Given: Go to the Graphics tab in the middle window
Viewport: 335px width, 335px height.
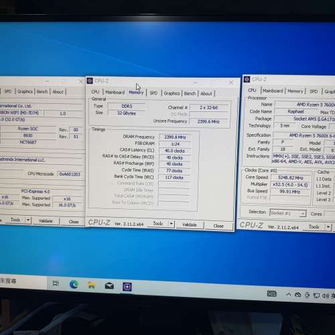Looking at the screenshot, I should tap(172, 93).
